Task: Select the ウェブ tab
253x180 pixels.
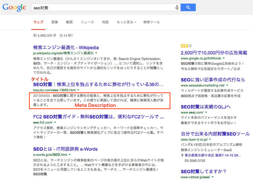Action: [x=38, y=22]
